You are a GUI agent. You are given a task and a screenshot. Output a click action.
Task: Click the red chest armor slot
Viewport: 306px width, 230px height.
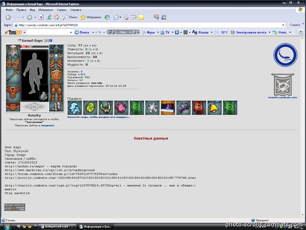click(x=13, y=93)
